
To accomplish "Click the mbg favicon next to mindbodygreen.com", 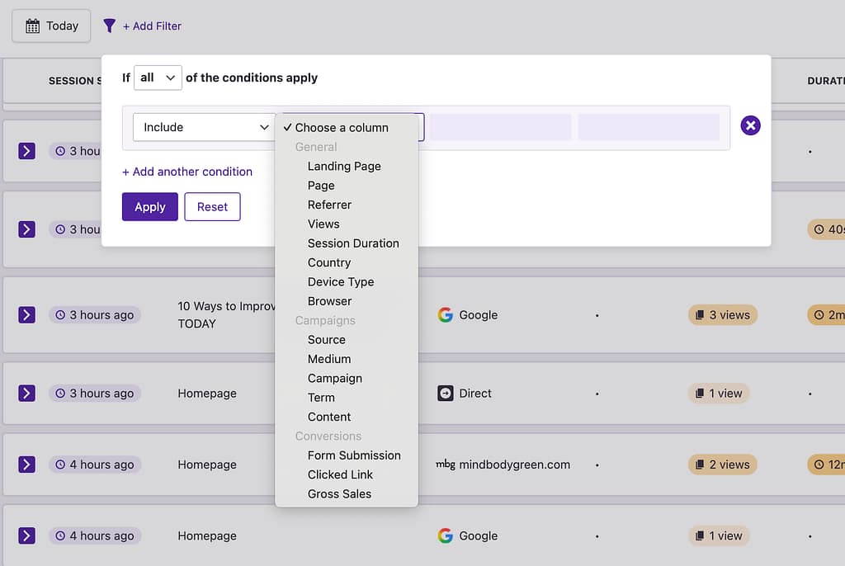I will pos(446,465).
